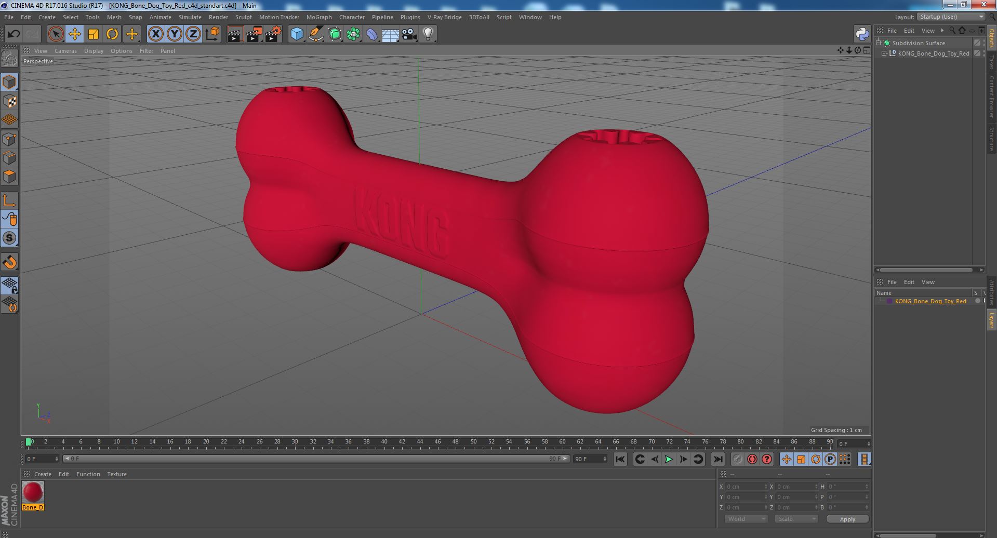
Task: Add a Camera object
Action: tap(409, 34)
